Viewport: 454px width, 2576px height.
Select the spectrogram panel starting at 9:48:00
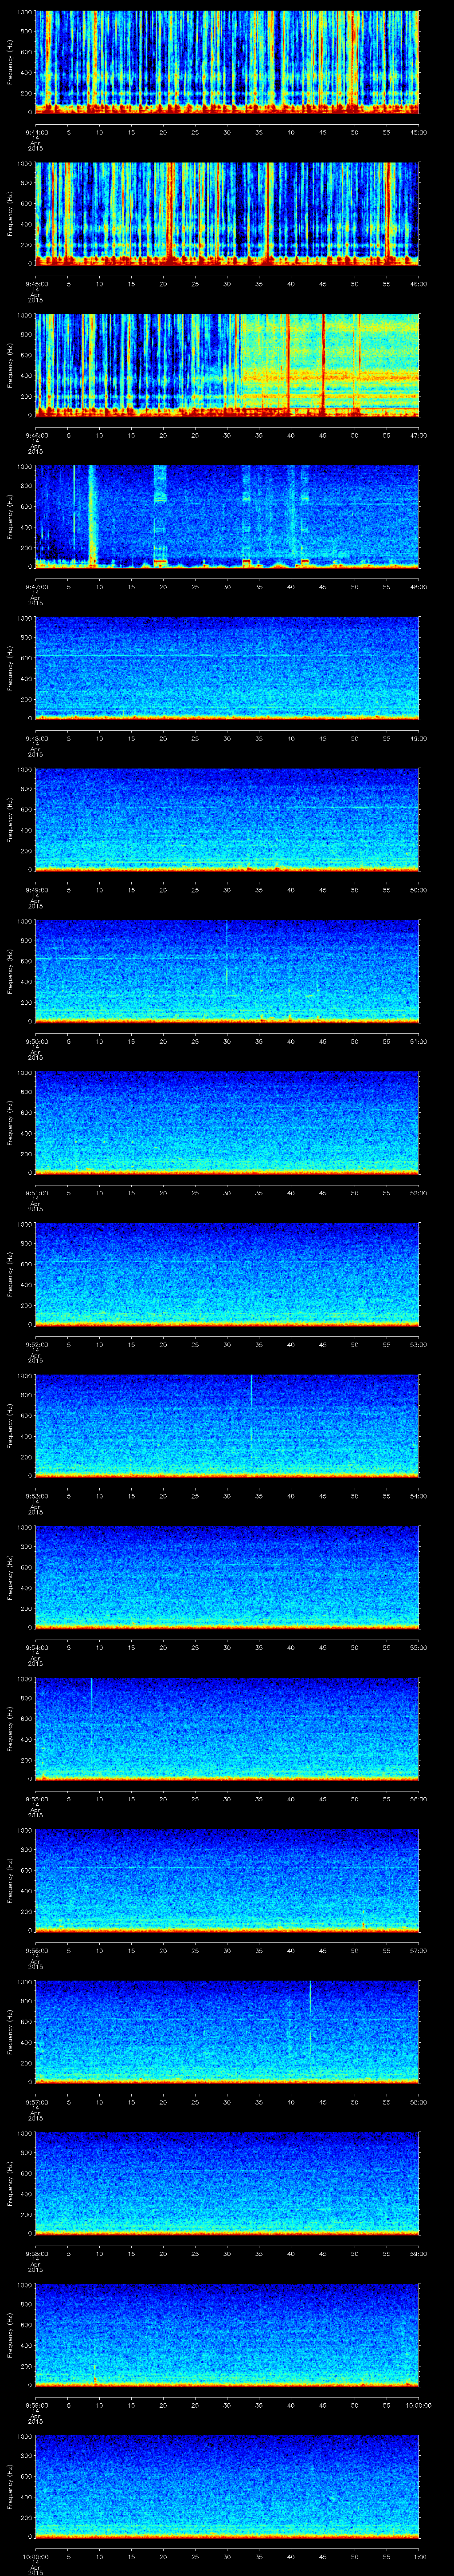[227, 669]
